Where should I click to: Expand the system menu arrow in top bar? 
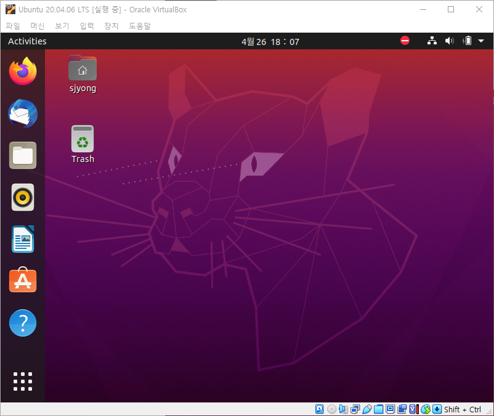click(481, 41)
